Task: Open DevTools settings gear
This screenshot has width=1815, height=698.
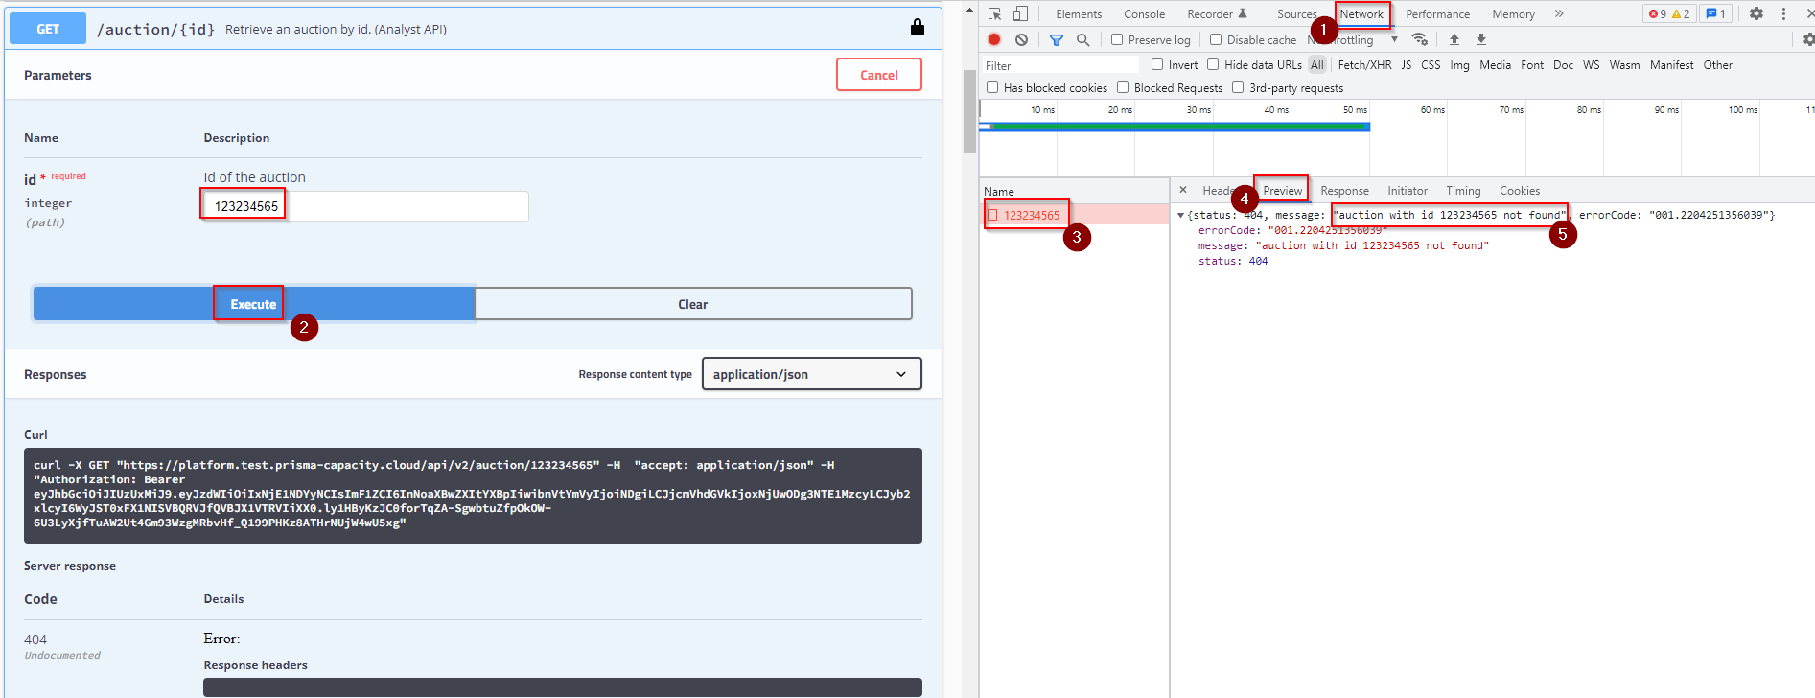Action: tap(1756, 13)
